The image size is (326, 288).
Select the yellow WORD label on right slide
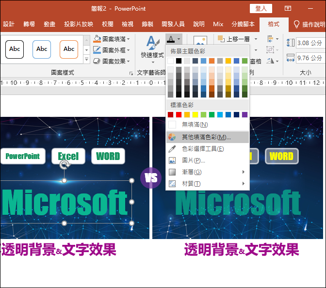[281, 156]
